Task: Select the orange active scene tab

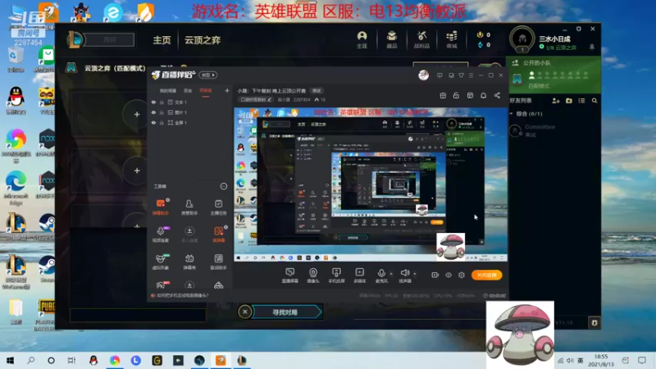Action: [206, 91]
